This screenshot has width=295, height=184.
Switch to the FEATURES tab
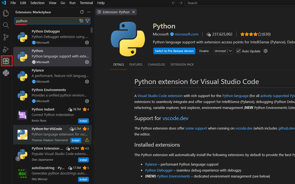pos(136,64)
